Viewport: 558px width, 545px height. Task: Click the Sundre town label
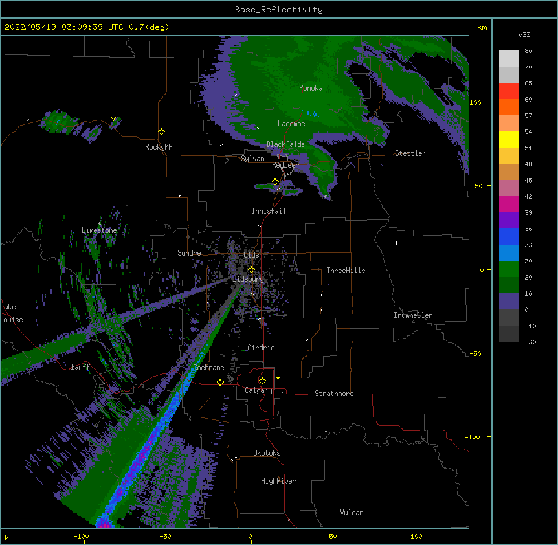click(189, 253)
